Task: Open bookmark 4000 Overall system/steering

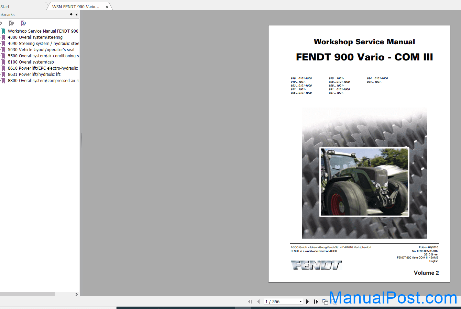Action: pos(35,37)
